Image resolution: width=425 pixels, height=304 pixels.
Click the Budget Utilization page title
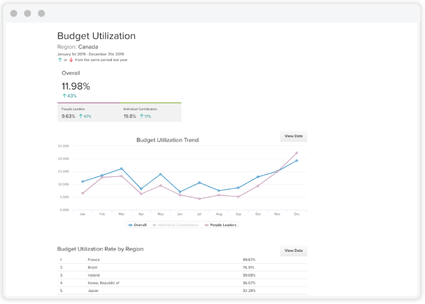[x=96, y=36]
